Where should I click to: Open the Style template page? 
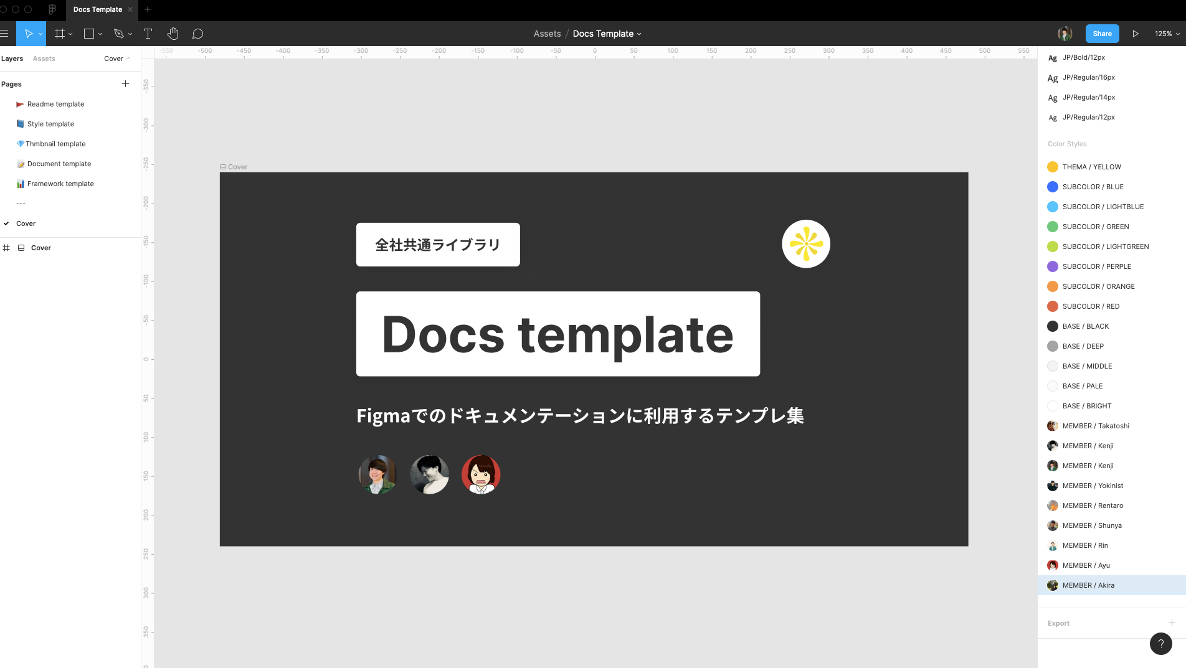(70, 124)
